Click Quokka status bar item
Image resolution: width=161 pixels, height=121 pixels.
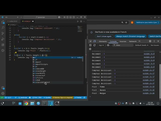coord(47,98)
